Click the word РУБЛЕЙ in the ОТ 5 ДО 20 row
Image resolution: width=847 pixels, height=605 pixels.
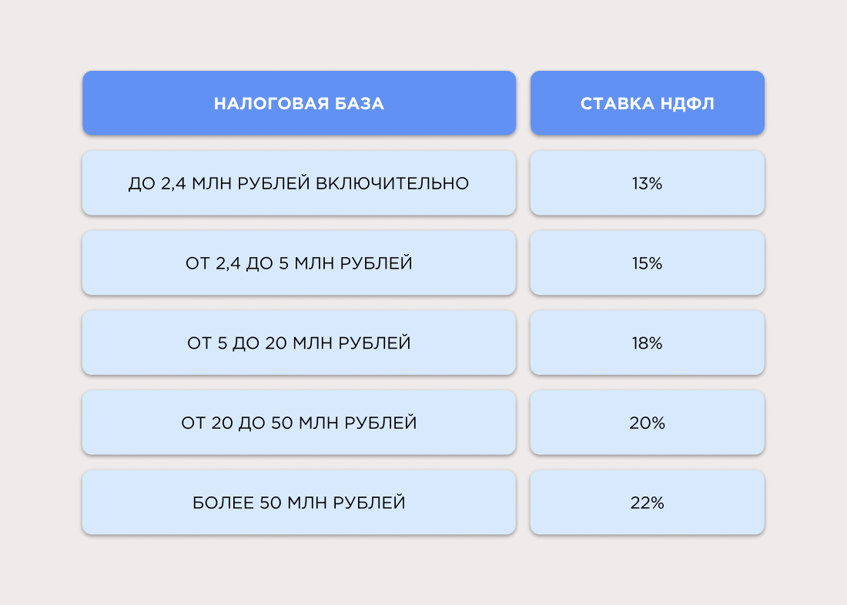[374, 343]
